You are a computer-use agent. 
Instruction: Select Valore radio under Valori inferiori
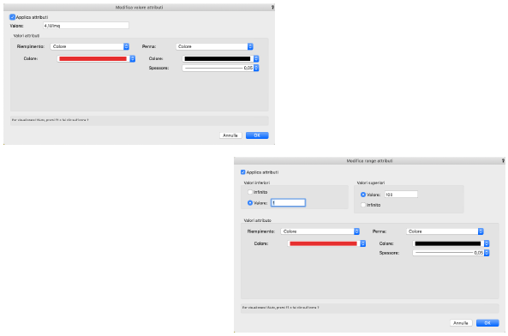[250, 203]
